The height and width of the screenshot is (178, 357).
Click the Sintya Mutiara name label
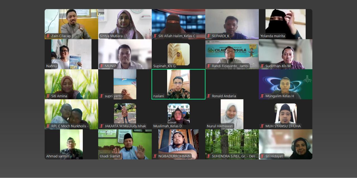[x=111, y=36]
